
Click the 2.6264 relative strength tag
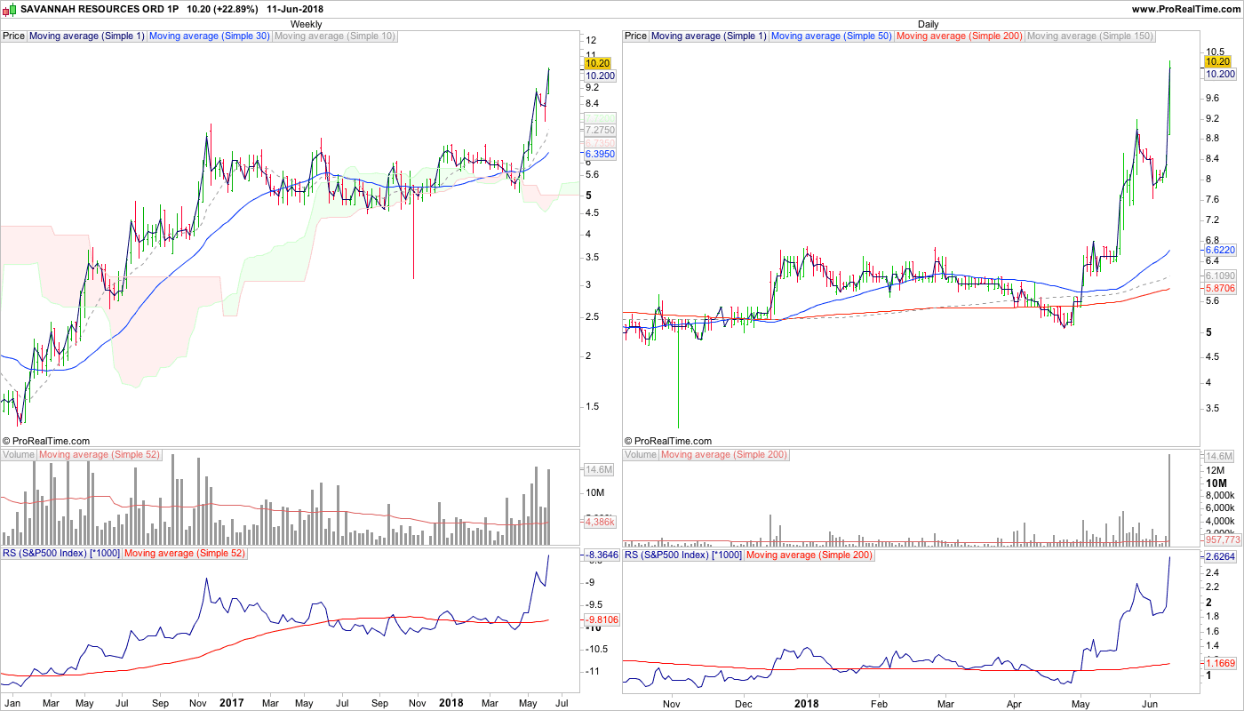(x=1219, y=557)
